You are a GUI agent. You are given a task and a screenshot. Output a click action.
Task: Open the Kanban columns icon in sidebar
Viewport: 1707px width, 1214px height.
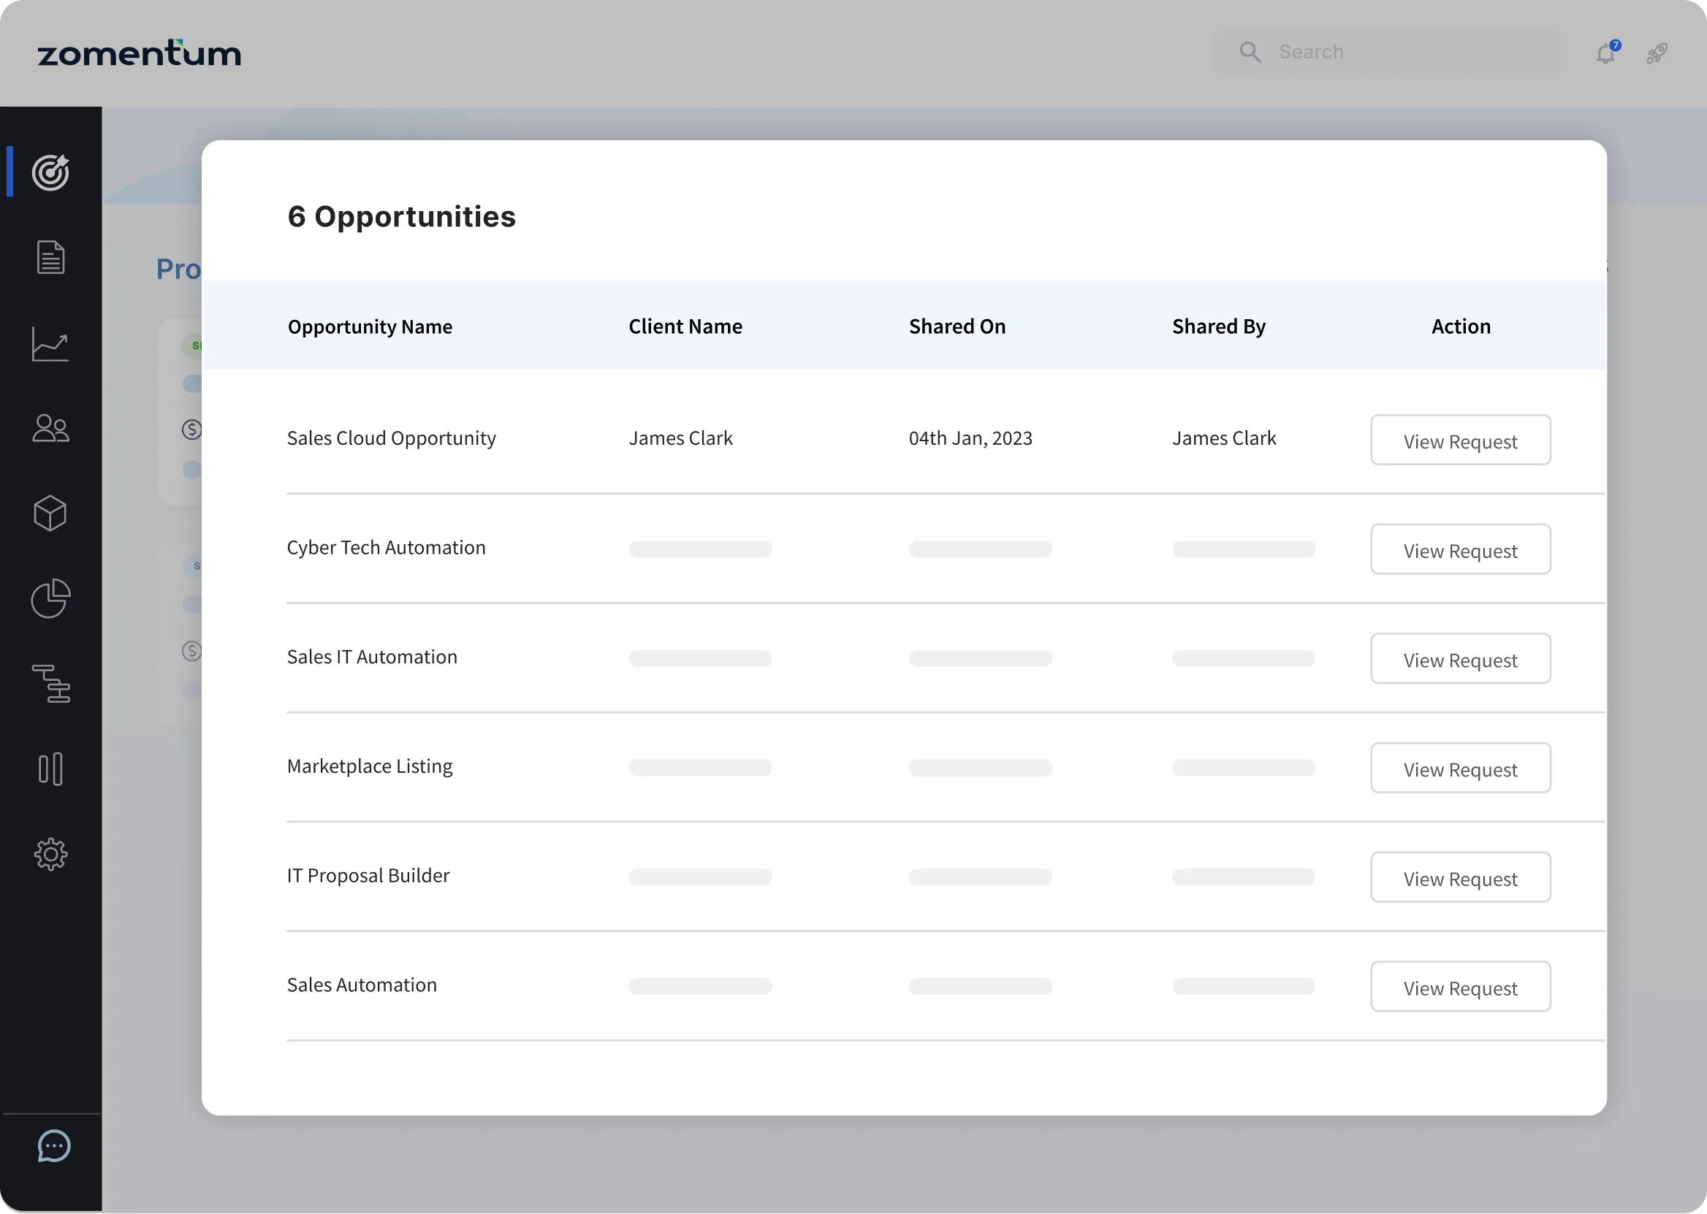(x=51, y=769)
